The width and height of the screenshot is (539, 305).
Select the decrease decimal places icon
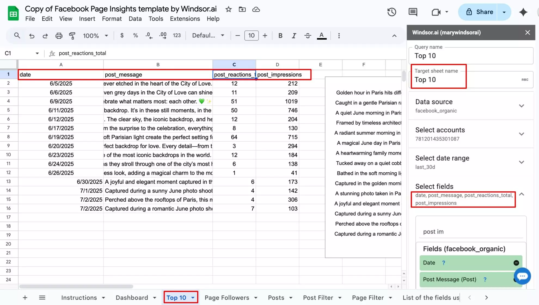tap(149, 35)
